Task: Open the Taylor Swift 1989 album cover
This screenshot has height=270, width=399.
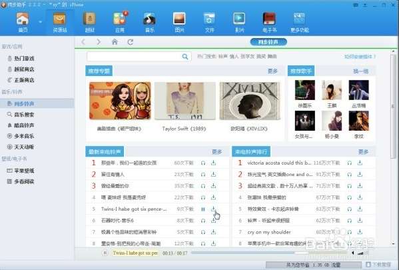Action: pos(185,101)
